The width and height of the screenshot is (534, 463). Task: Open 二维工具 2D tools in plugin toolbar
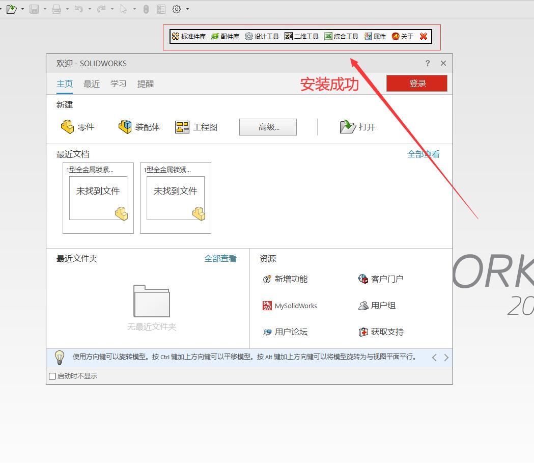(301, 37)
